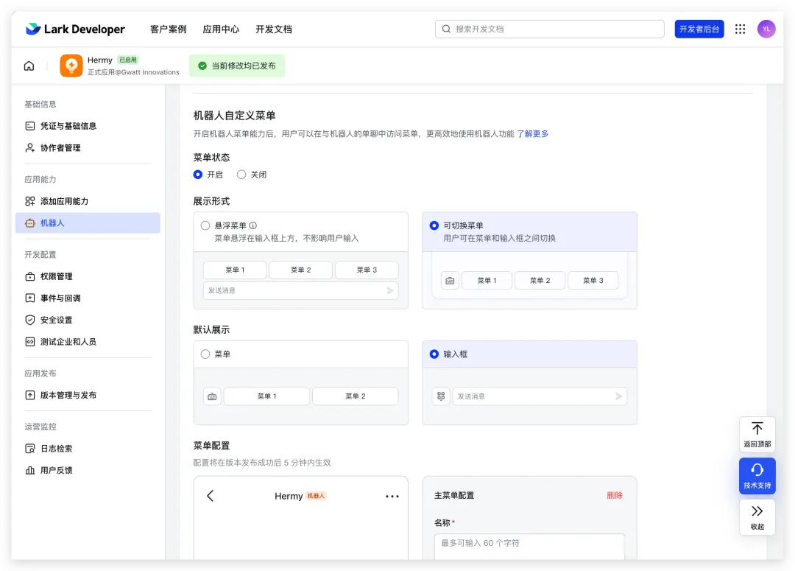Viewport: 795px width, 571px height.
Task: Open 技术支持 floating button
Action: tap(757, 476)
